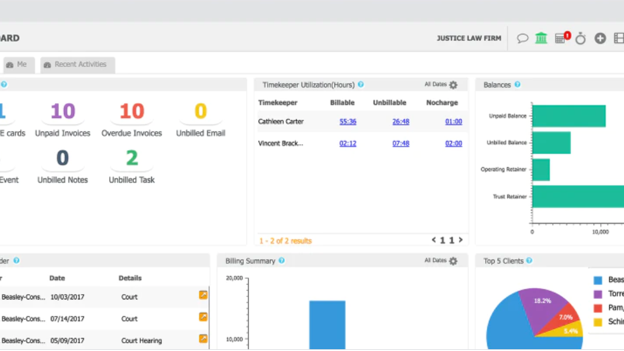
Task: Open Cathleen Carter billable 55:36 link
Action: pyautogui.click(x=348, y=122)
